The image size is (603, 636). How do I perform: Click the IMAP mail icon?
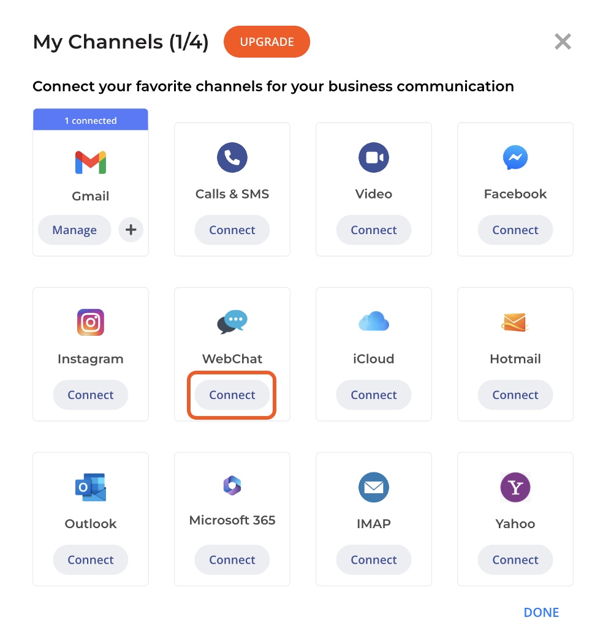click(x=374, y=487)
